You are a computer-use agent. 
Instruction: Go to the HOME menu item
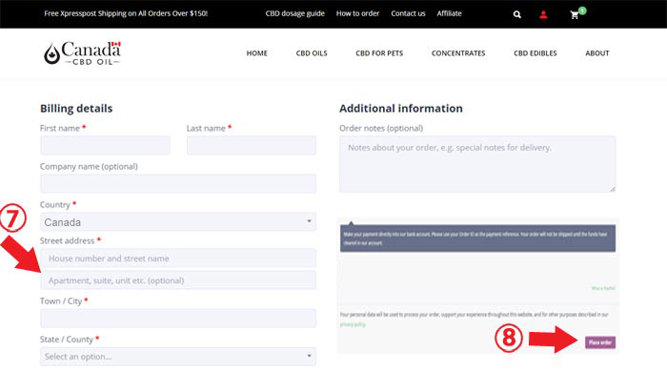click(x=257, y=53)
